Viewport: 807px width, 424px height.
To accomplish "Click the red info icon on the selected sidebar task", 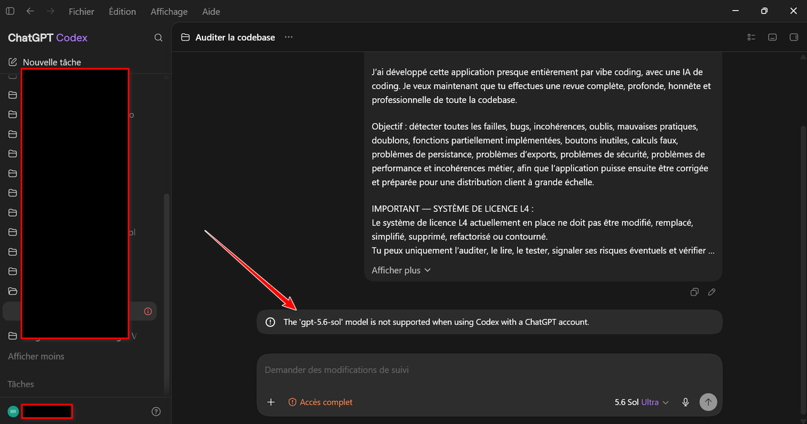I will 148,312.
